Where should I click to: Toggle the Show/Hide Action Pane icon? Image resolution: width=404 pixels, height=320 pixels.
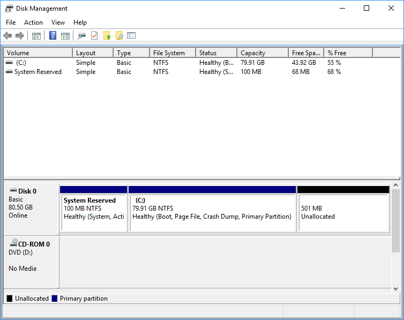[65, 36]
